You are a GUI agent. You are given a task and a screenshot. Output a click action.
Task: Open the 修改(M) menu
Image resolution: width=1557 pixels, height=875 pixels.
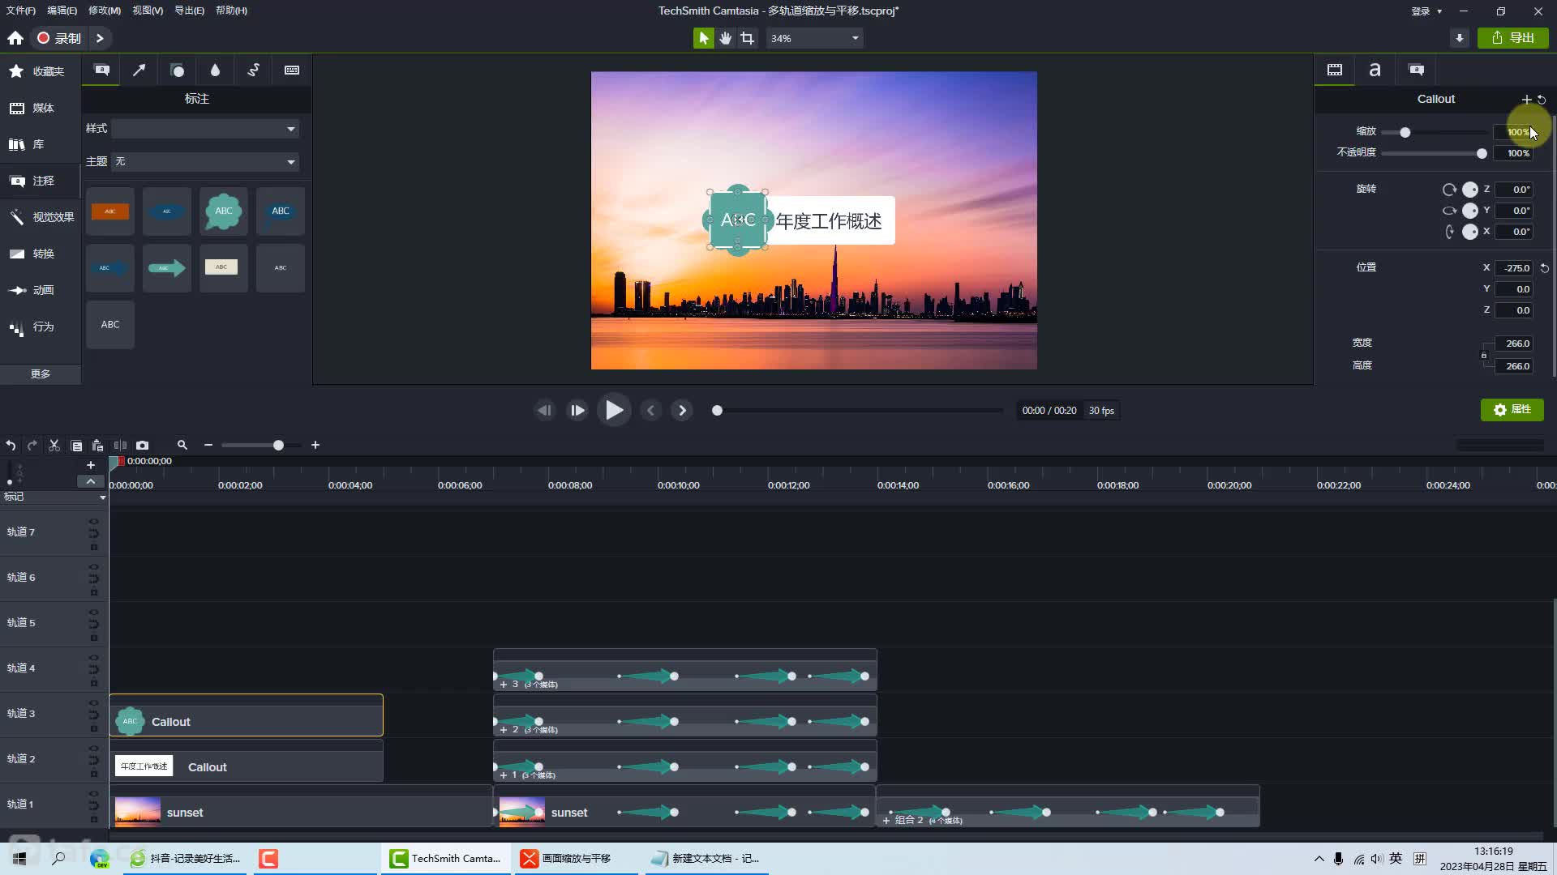105,11
